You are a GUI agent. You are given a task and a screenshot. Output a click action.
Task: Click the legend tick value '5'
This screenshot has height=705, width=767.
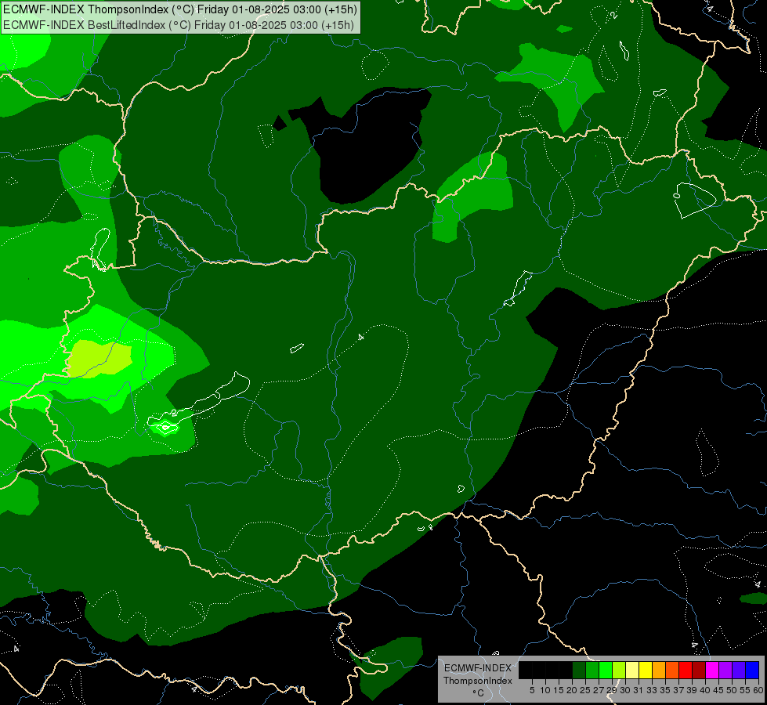[x=532, y=690]
